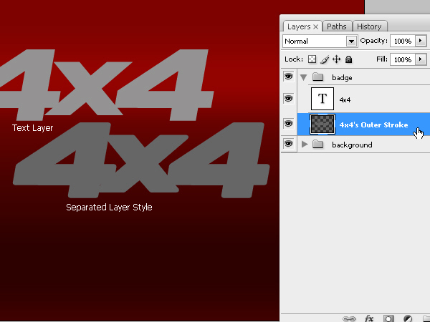Toggle visibility of the background group

pos(289,144)
